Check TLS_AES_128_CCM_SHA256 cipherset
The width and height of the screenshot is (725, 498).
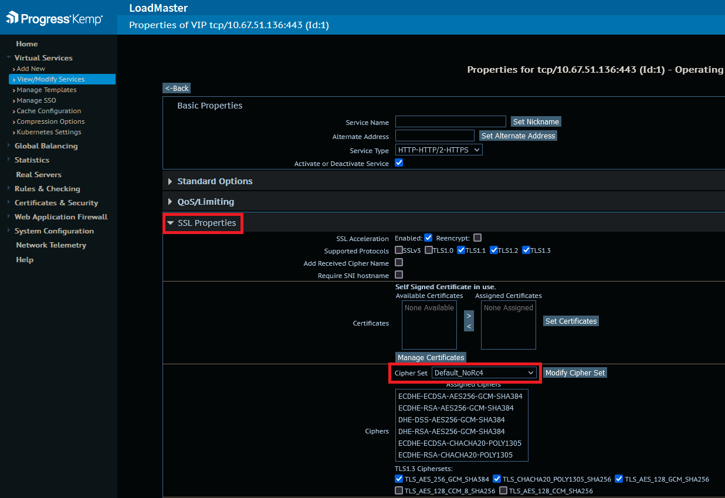point(503,490)
